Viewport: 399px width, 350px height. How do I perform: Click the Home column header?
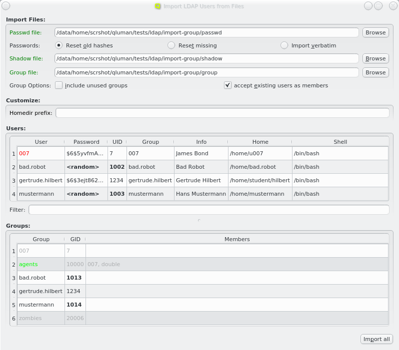[260, 142]
